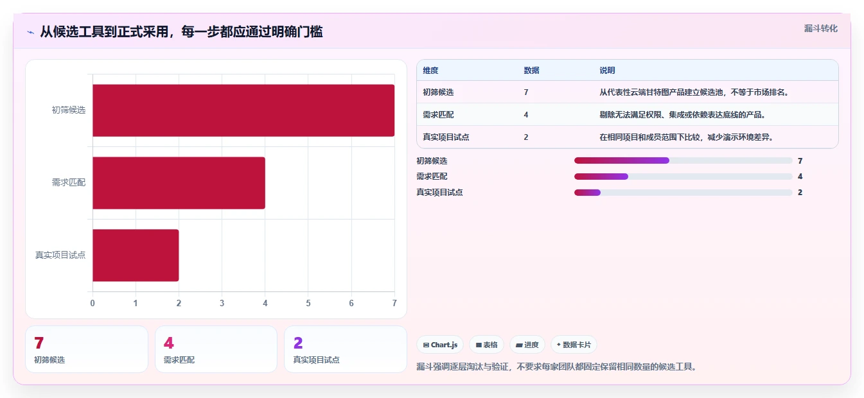
Task: Select the 需求匹配 bar in the chart
Action: pos(179,183)
